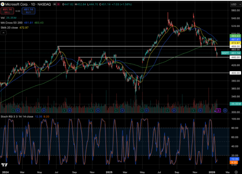
Task: Click the blue dividend marker at far right
Action: coord(225,110)
